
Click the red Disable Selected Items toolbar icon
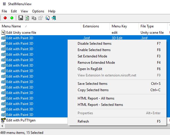click(5, 18)
